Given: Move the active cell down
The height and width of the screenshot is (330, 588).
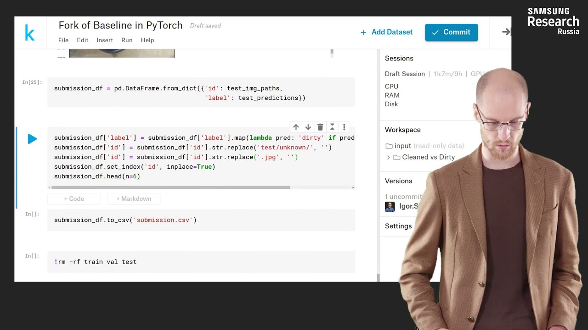Looking at the screenshot, I should point(308,127).
